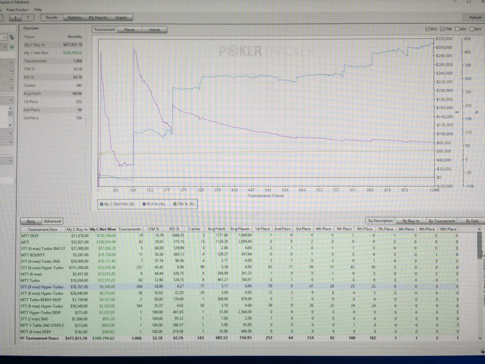
Task: Sort by the ITM % column header
Action: click(x=153, y=229)
